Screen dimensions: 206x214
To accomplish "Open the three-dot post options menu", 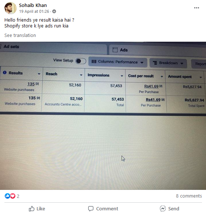I will tap(196, 8).
